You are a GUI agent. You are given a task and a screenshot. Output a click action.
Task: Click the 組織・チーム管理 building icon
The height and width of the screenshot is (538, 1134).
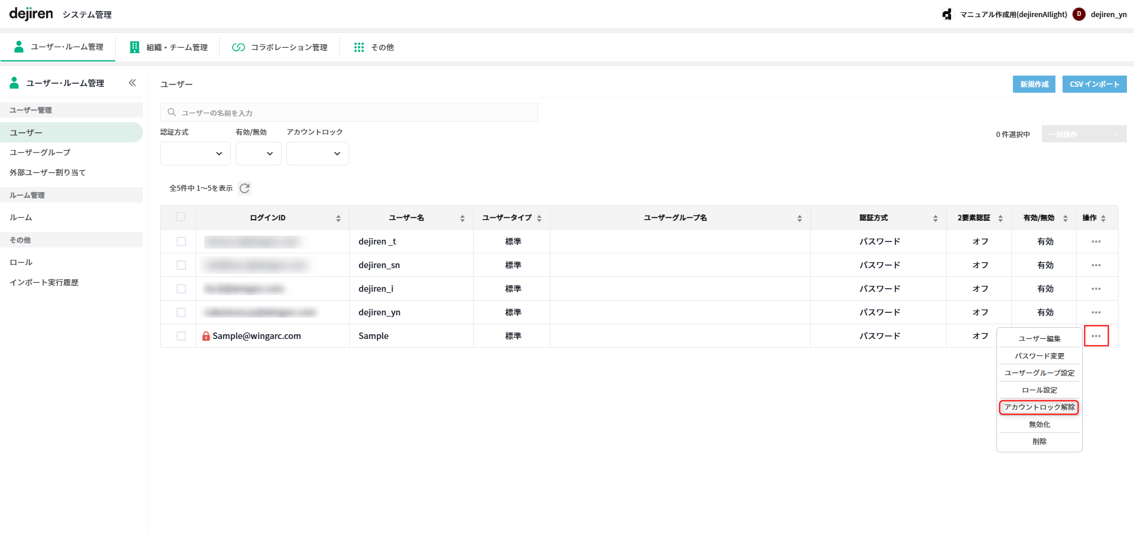point(135,47)
